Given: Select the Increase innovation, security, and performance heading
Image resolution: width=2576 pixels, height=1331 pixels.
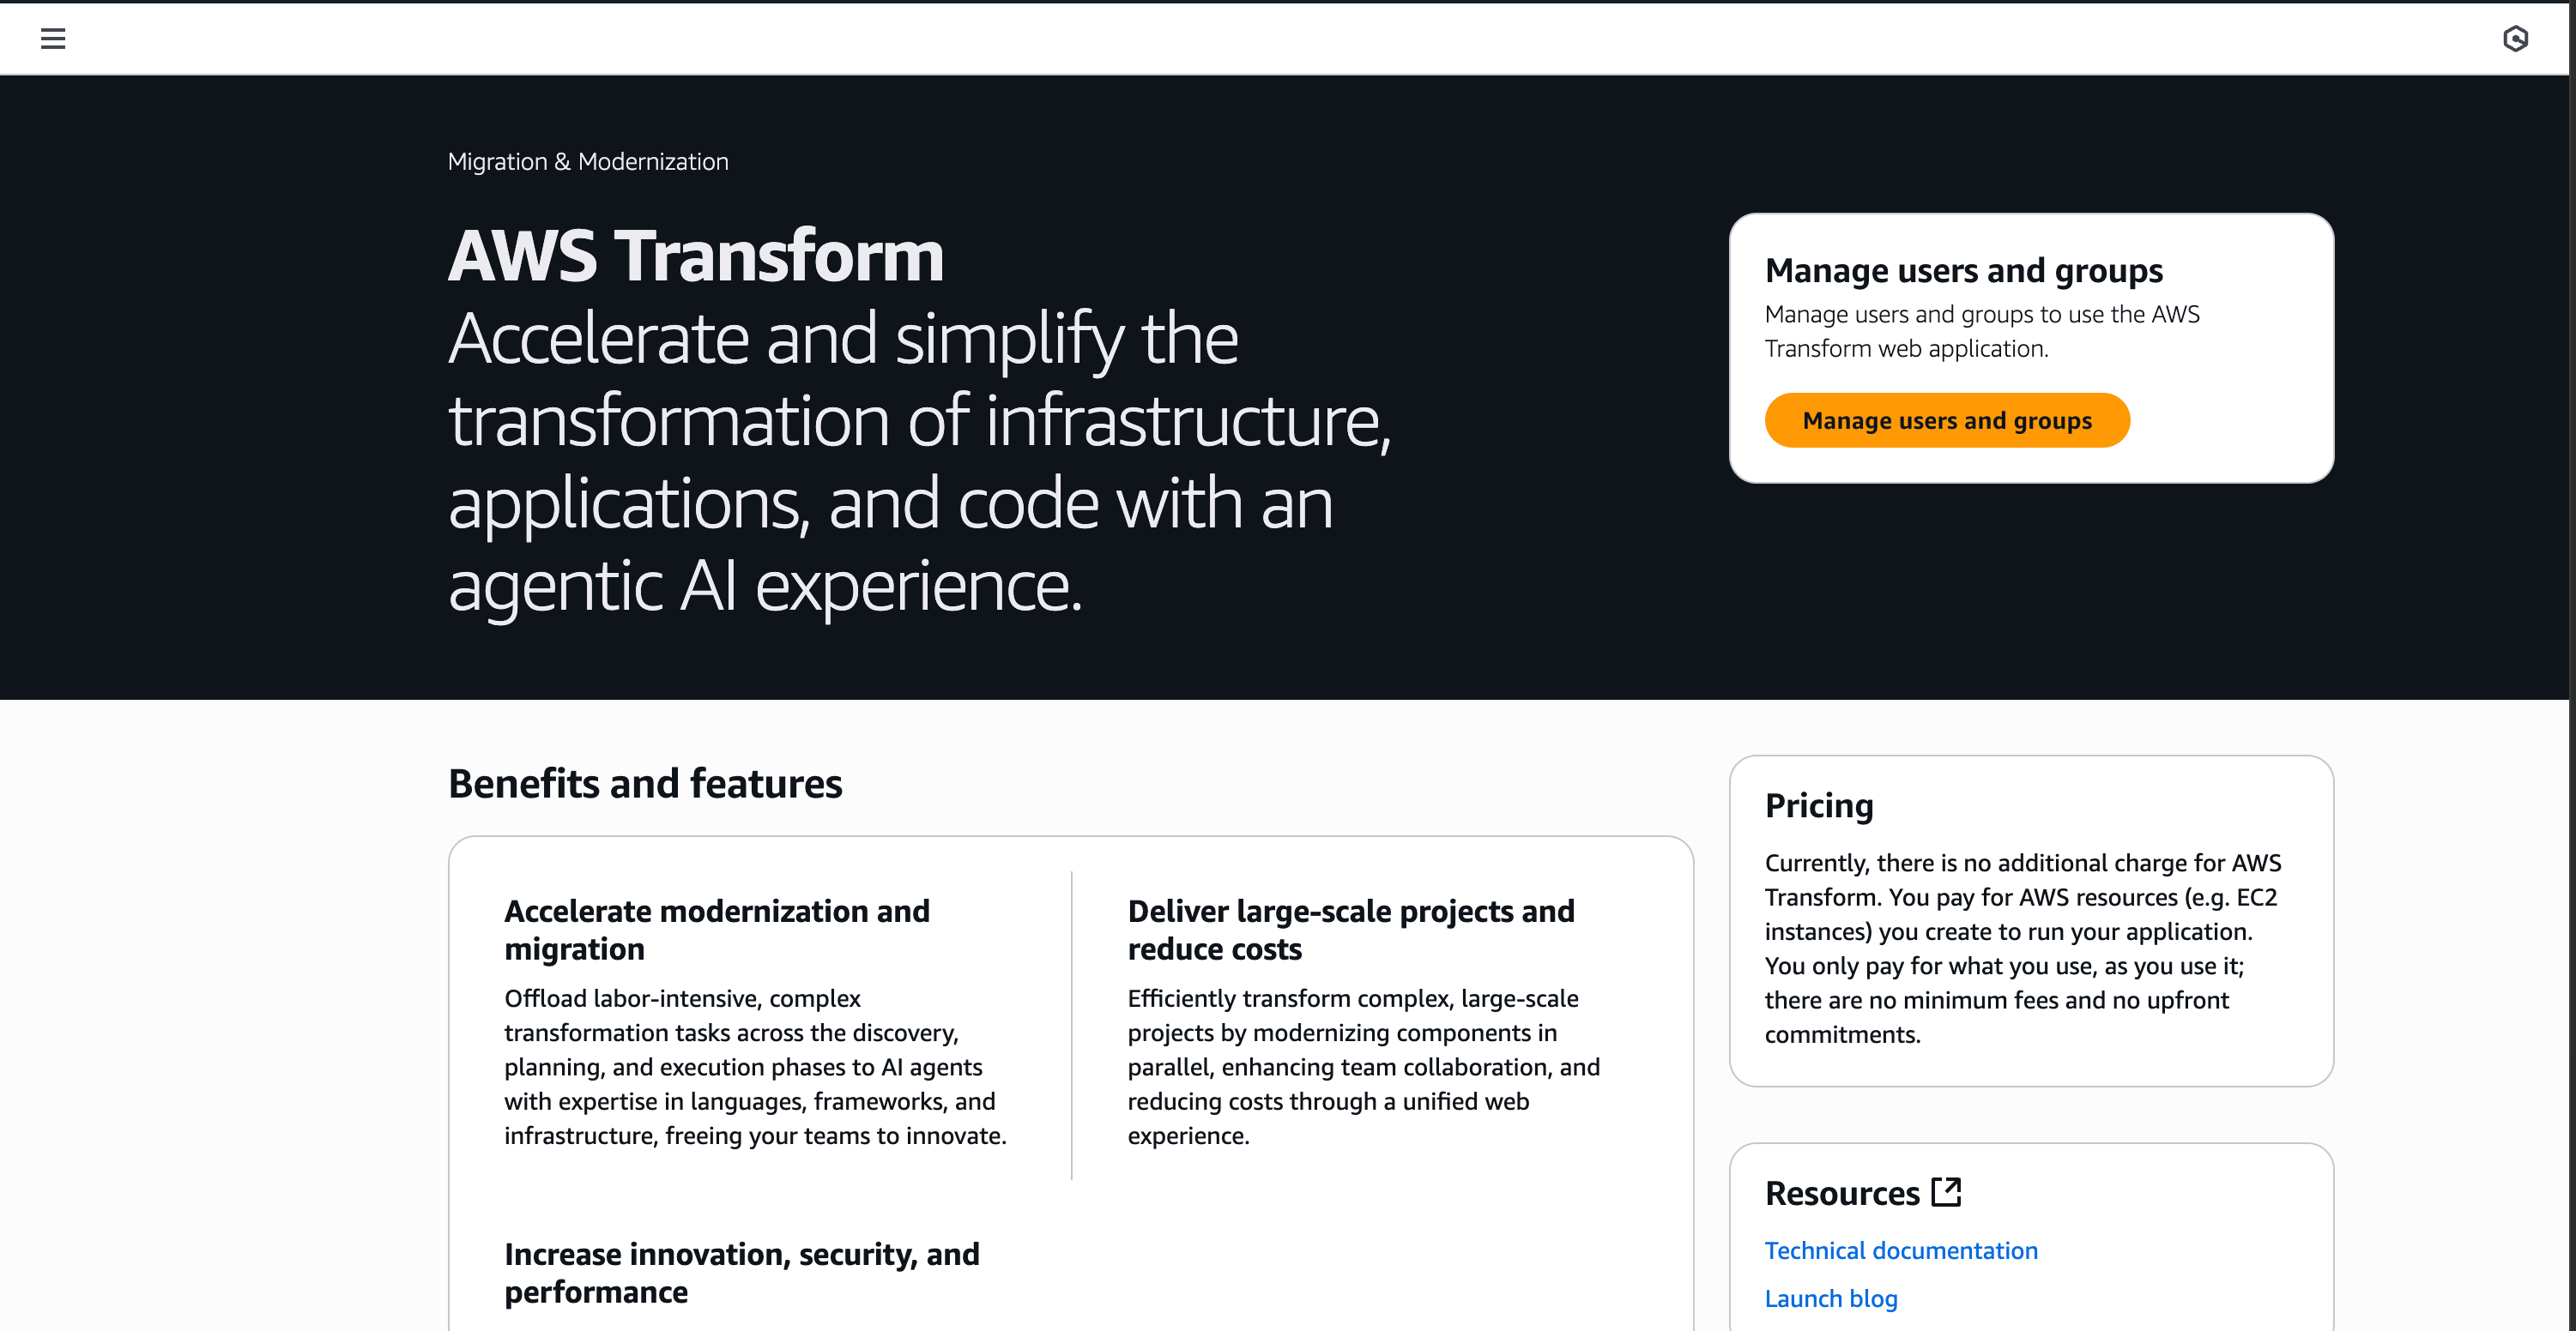Looking at the screenshot, I should click(741, 1272).
